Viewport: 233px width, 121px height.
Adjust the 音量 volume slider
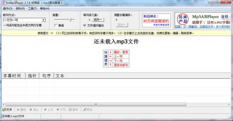(x=64, y=19)
